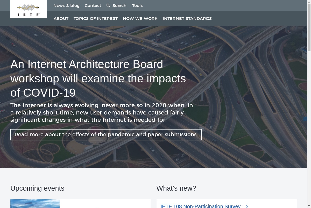The width and height of the screenshot is (311, 208).
Task: Open HOW WE WORK menu
Action: click(140, 18)
